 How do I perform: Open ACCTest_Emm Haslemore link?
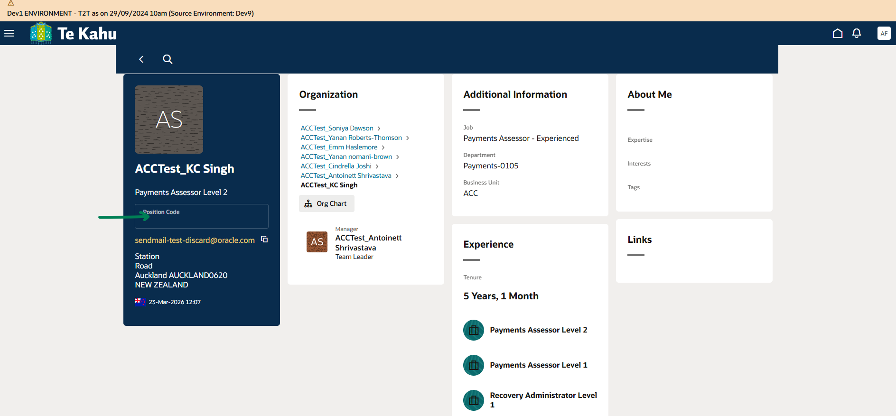[x=339, y=147]
